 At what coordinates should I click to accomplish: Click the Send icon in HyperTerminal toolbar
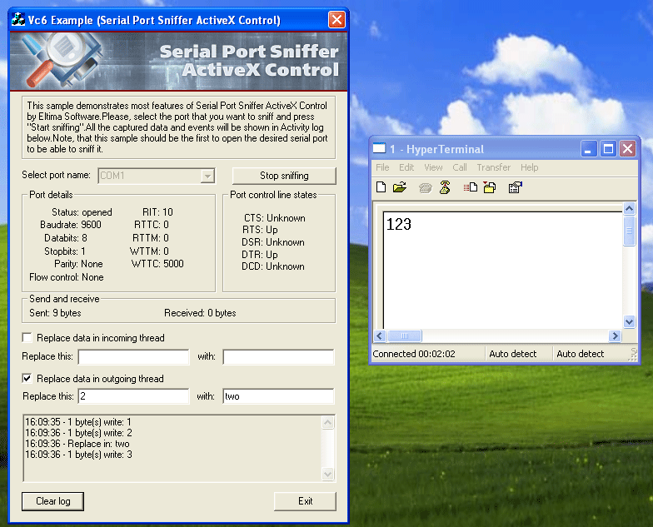pyautogui.click(x=470, y=188)
